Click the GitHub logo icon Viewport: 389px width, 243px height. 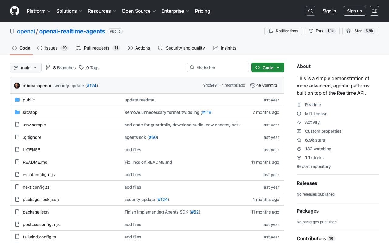(x=15, y=11)
